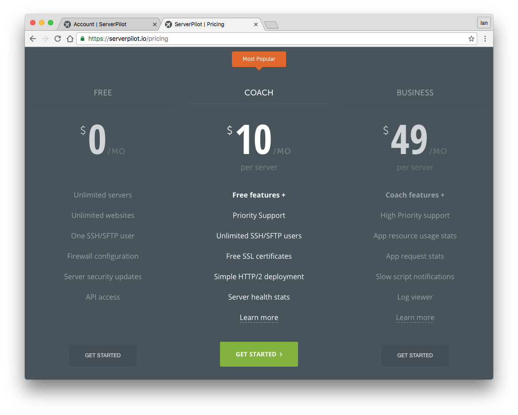
Task: Click 'Free features +' heading
Action: (259, 195)
